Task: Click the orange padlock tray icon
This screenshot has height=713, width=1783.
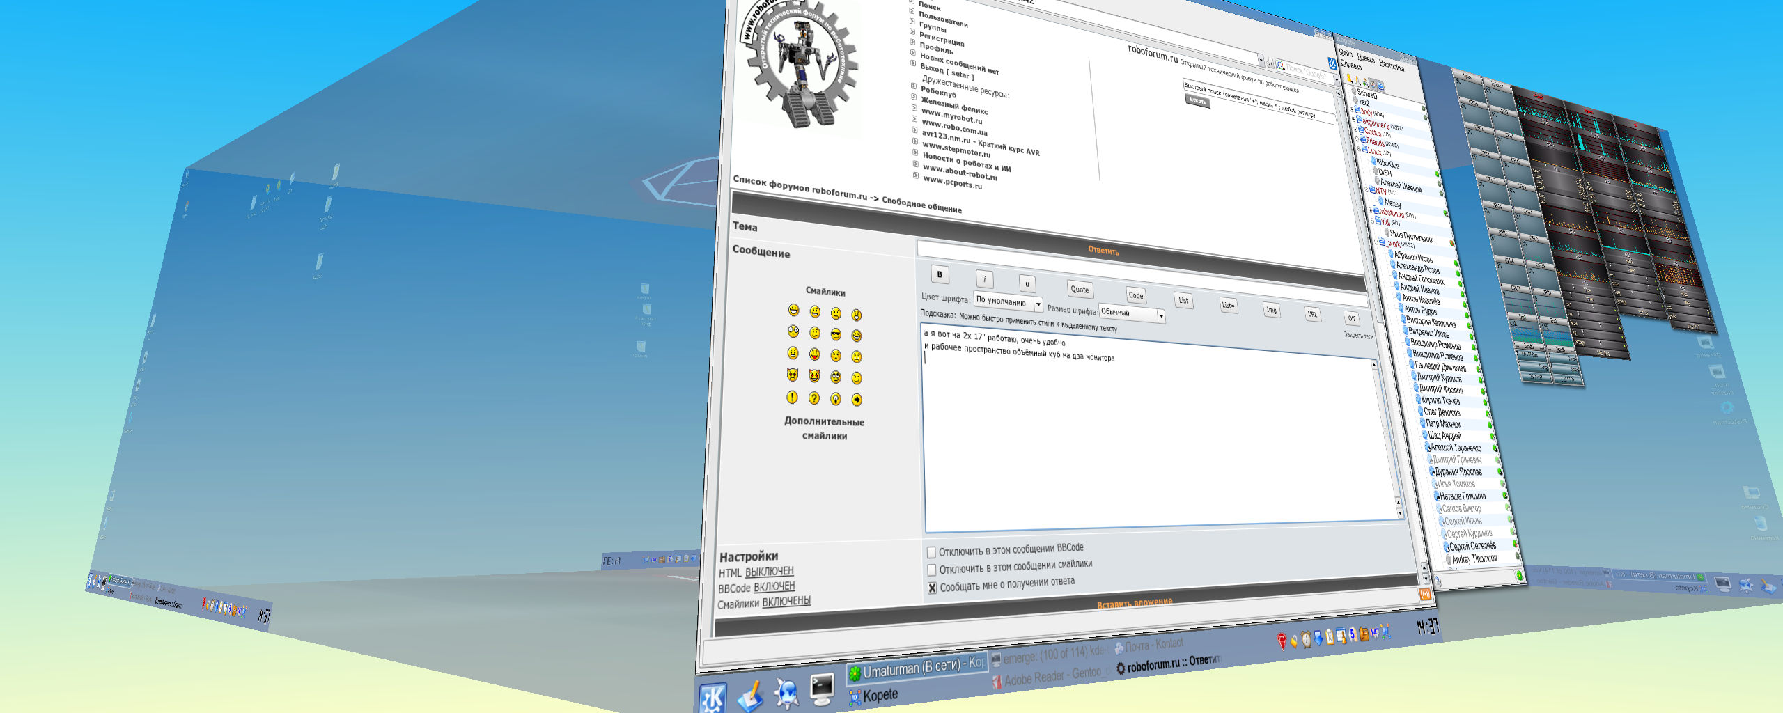Action: pyautogui.click(x=1294, y=641)
